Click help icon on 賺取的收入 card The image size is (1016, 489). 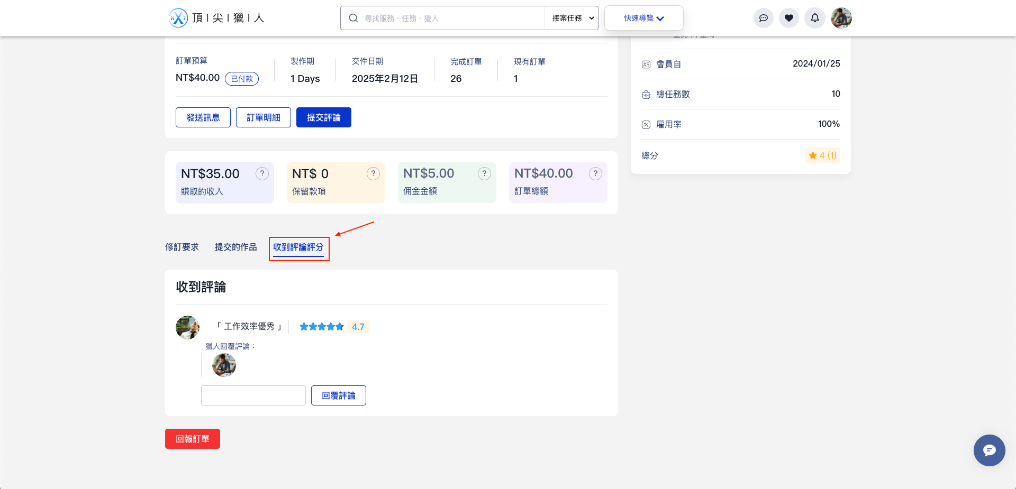click(x=262, y=174)
